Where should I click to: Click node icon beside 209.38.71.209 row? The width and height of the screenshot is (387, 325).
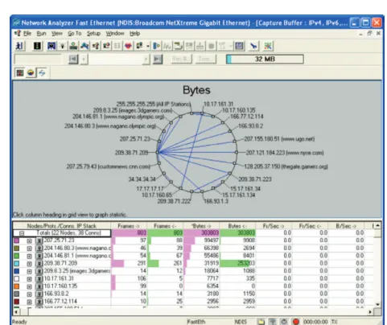click(39, 263)
